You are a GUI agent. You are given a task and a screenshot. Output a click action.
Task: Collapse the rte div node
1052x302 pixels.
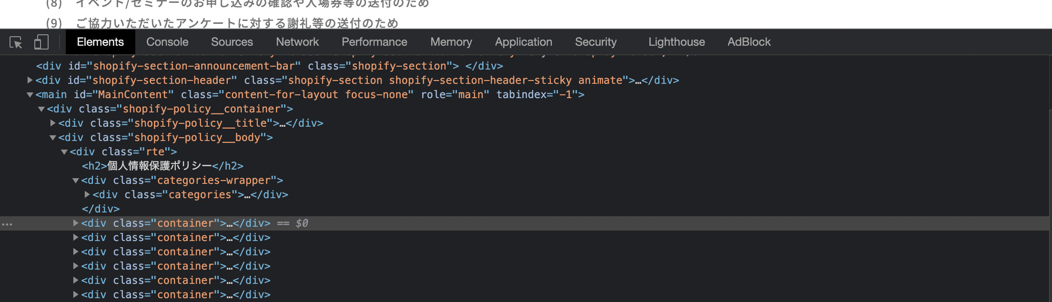(64, 152)
